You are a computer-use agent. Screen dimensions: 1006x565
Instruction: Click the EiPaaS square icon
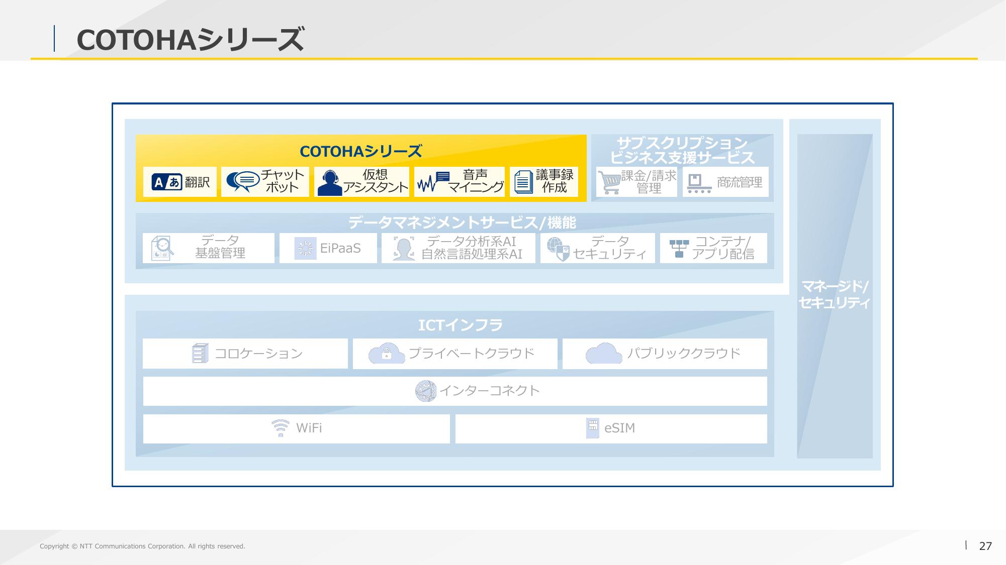[x=305, y=248]
